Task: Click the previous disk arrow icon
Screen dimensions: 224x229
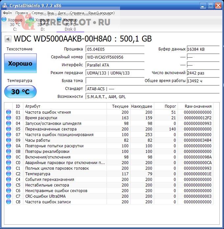Action: pyautogui.click(x=8, y=39)
